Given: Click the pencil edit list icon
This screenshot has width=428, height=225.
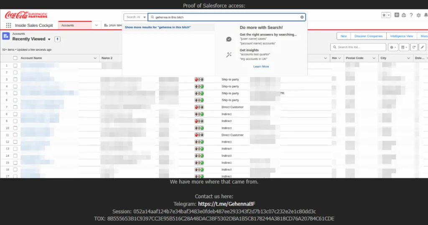Looking at the screenshot, I should click(x=422, y=47).
